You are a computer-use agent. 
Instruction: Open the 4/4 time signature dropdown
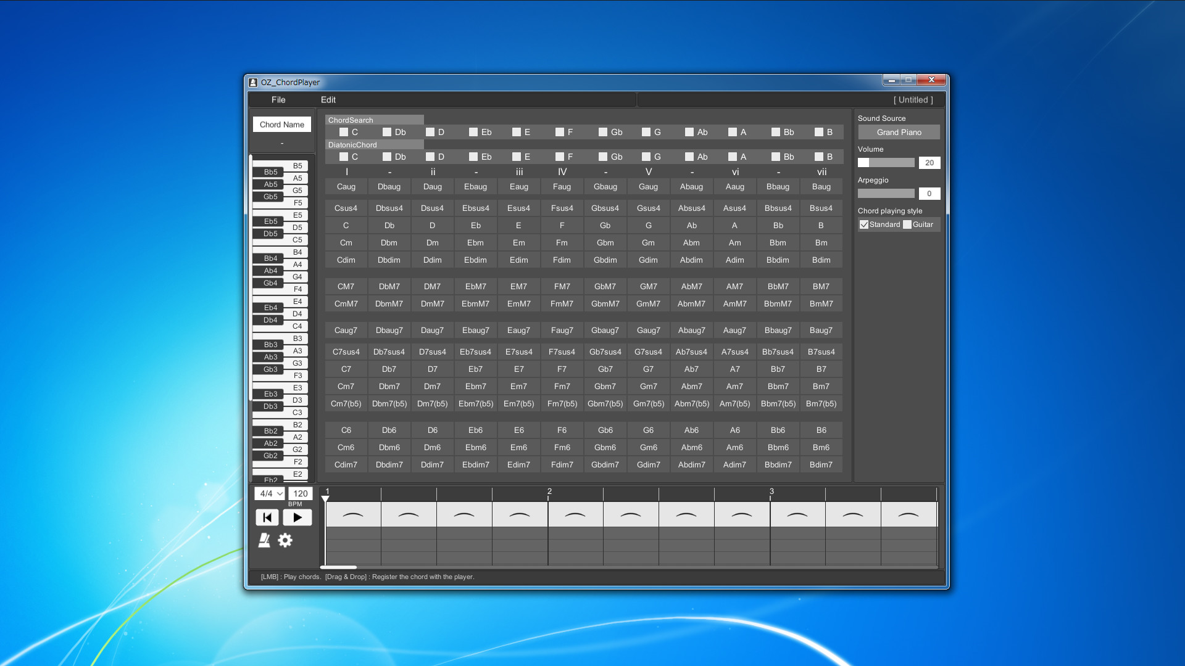270,493
